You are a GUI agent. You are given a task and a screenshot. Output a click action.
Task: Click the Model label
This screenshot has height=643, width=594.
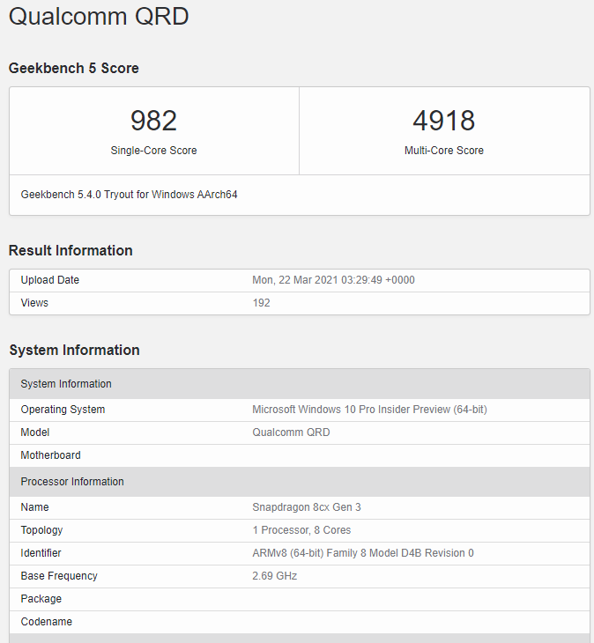(x=35, y=432)
